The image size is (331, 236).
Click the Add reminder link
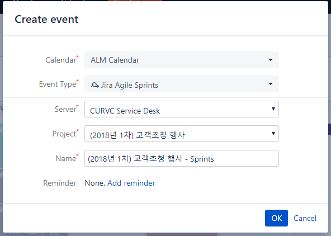click(x=131, y=183)
